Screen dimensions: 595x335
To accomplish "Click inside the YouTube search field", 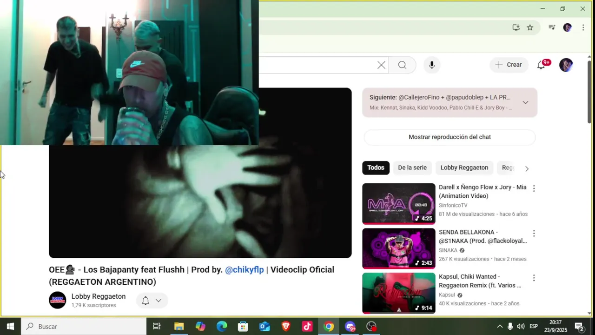I will pos(316,65).
